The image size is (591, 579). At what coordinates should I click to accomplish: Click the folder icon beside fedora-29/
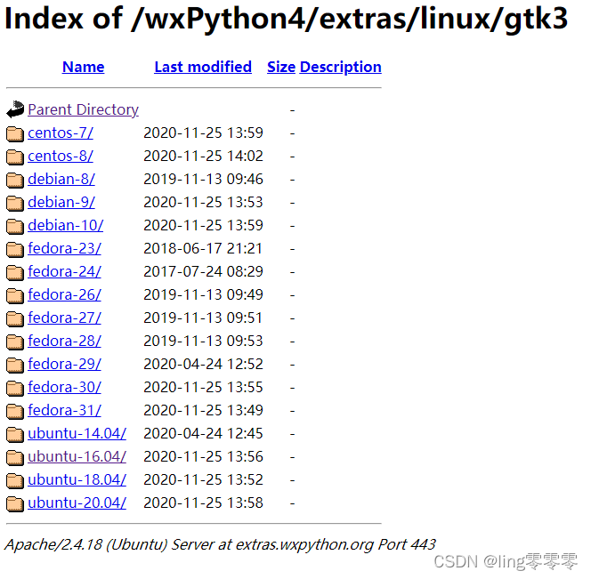15,365
